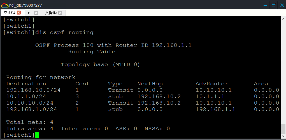Click the vertical scrollbar thumb
Image resolution: width=286 pixels, height=140 pixels.
click(x=283, y=129)
